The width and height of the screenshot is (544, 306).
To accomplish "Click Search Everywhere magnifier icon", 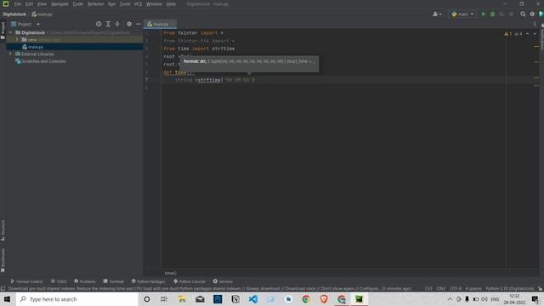I will [x=523, y=14].
